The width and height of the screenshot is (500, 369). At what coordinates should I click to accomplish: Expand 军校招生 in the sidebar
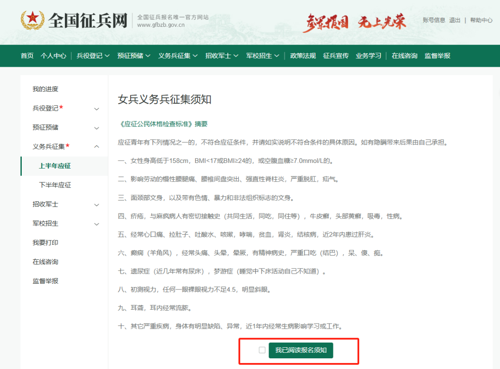[96, 223]
